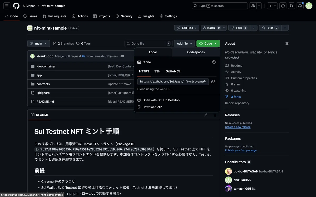Open pull request #2 link

click(84, 56)
